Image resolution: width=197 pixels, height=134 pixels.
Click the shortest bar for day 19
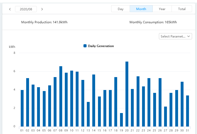click(121, 120)
